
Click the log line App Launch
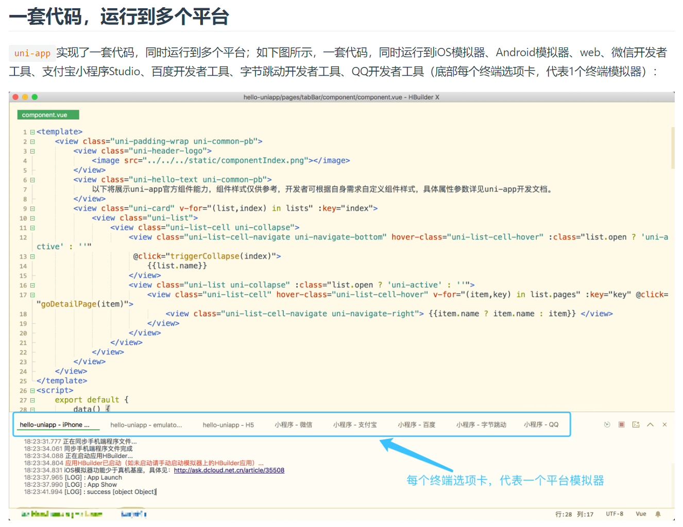[x=73, y=478]
